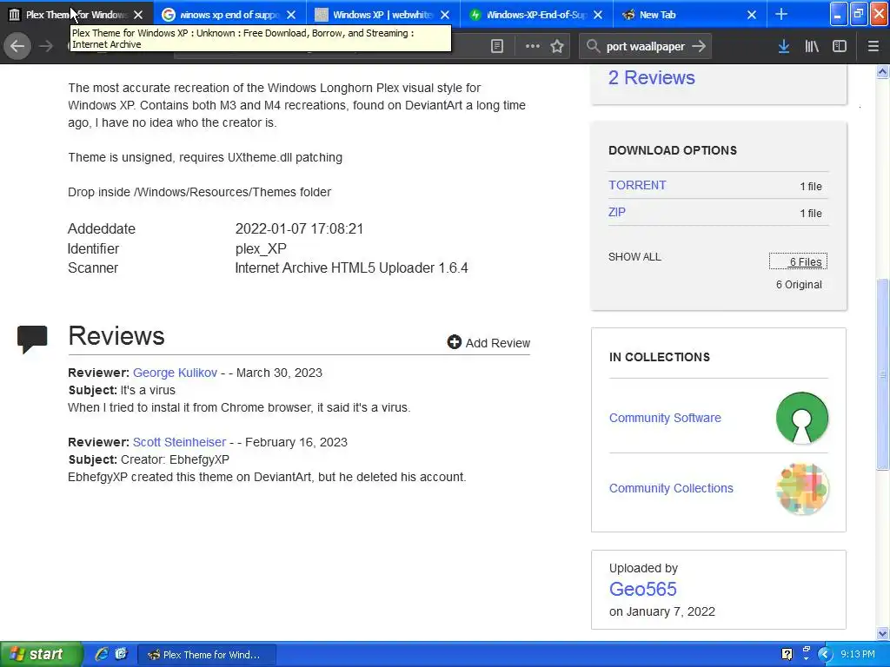Open the Community Collections link
The height and width of the screenshot is (667, 890).
coord(671,488)
